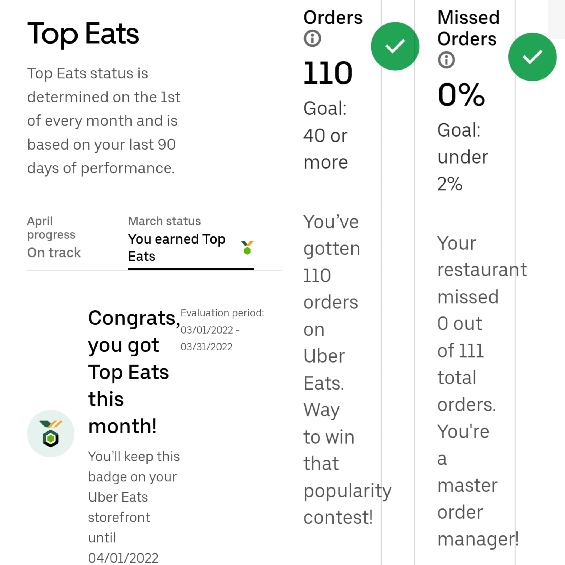The width and height of the screenshot is (565, 565).
Task: Click the Missed Orders info icon
Action: point(446,60)
